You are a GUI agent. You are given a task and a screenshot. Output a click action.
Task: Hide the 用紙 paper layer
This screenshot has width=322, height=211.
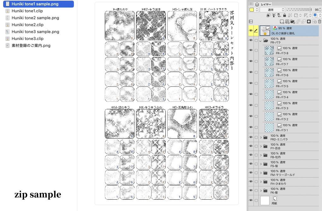(x=251, y=200)
